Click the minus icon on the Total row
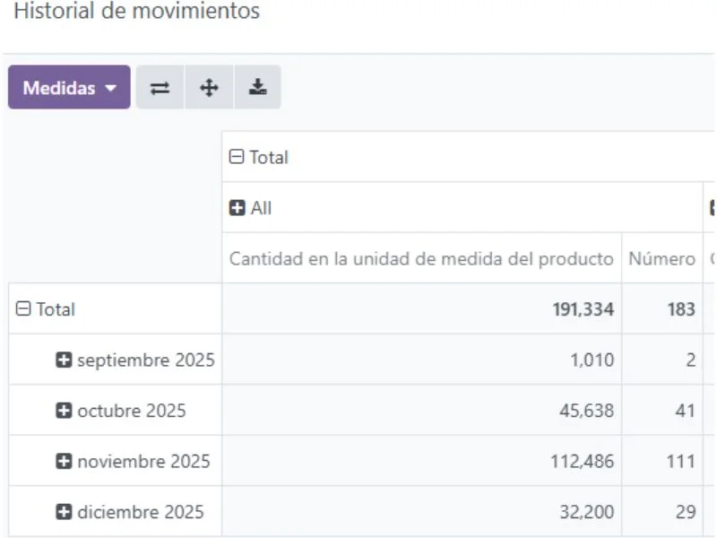The height and width of the screenshot is (538, 717). pyautogui.click(x=23, y=308)
